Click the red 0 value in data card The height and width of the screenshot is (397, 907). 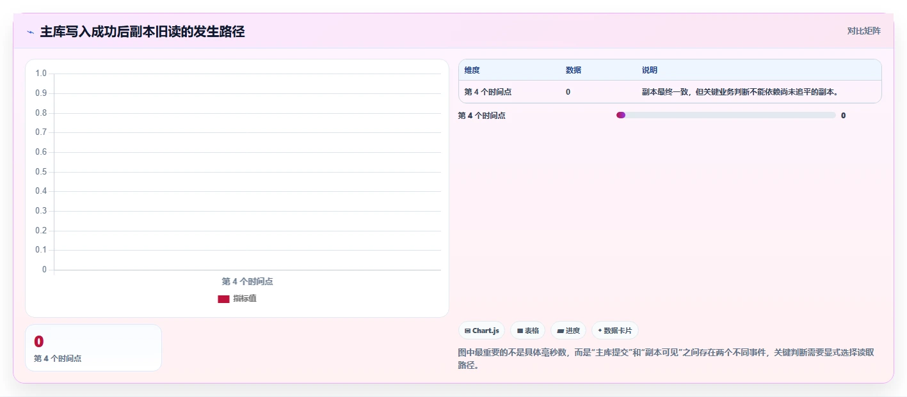click(38, 342)
